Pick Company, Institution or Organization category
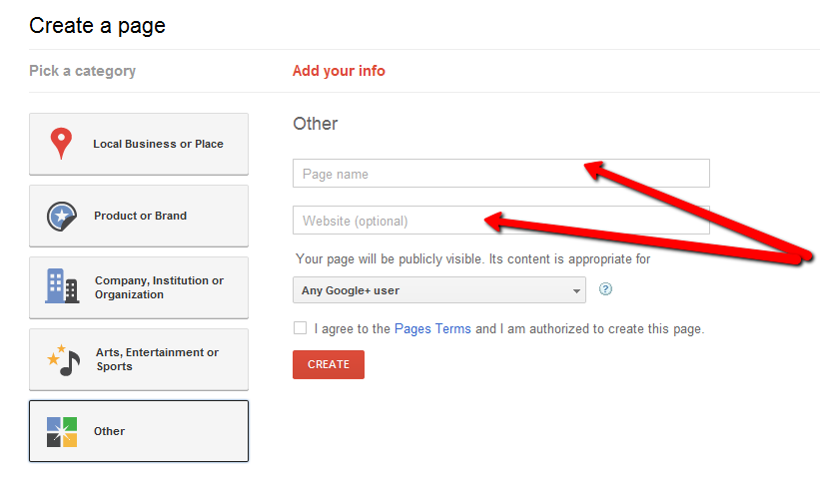 139,287
